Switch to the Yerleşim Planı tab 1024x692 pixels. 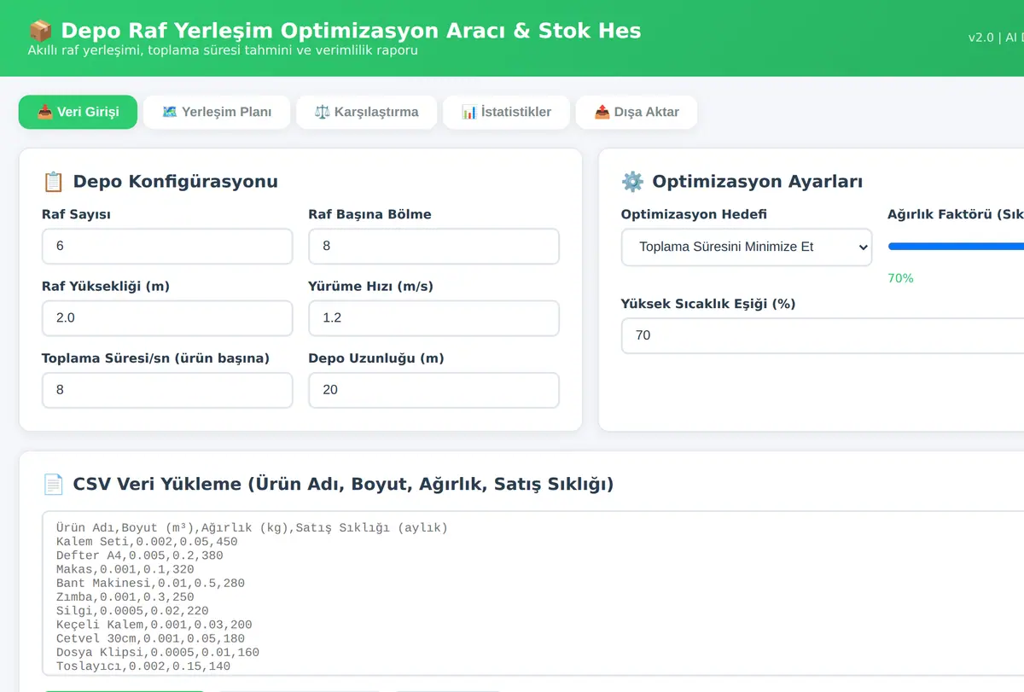[217, 112]
